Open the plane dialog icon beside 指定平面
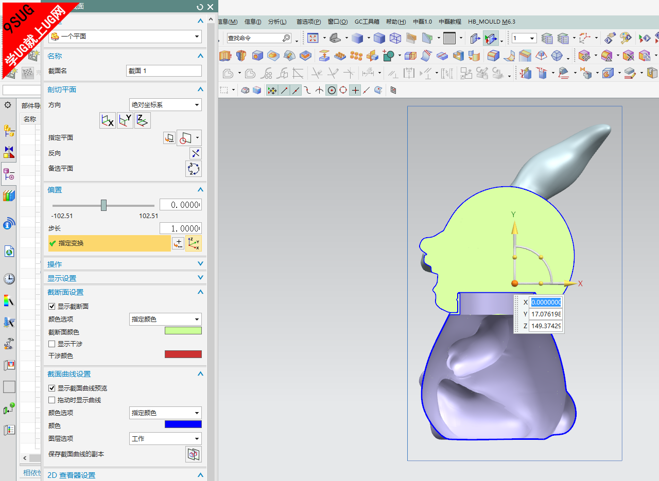This screenshot has width=659, height=481. (x=169, y=138)
